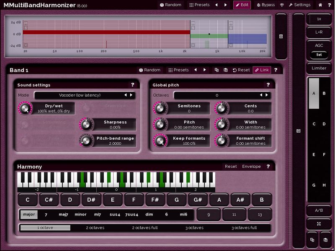
Task: Open the Harmony Envelope
Action: pyautogui.click(x=251, y=166)
